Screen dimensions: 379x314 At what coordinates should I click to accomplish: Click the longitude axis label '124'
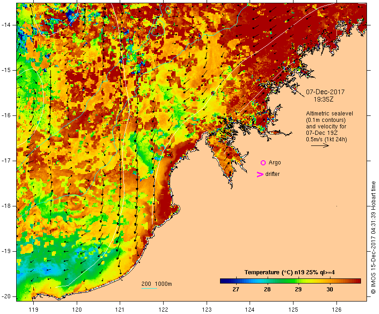tap(250, 310)
